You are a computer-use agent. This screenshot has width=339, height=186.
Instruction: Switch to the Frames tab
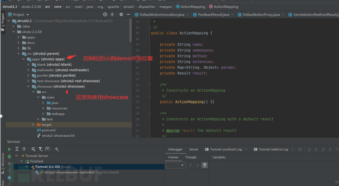click(x=173, y=157)
